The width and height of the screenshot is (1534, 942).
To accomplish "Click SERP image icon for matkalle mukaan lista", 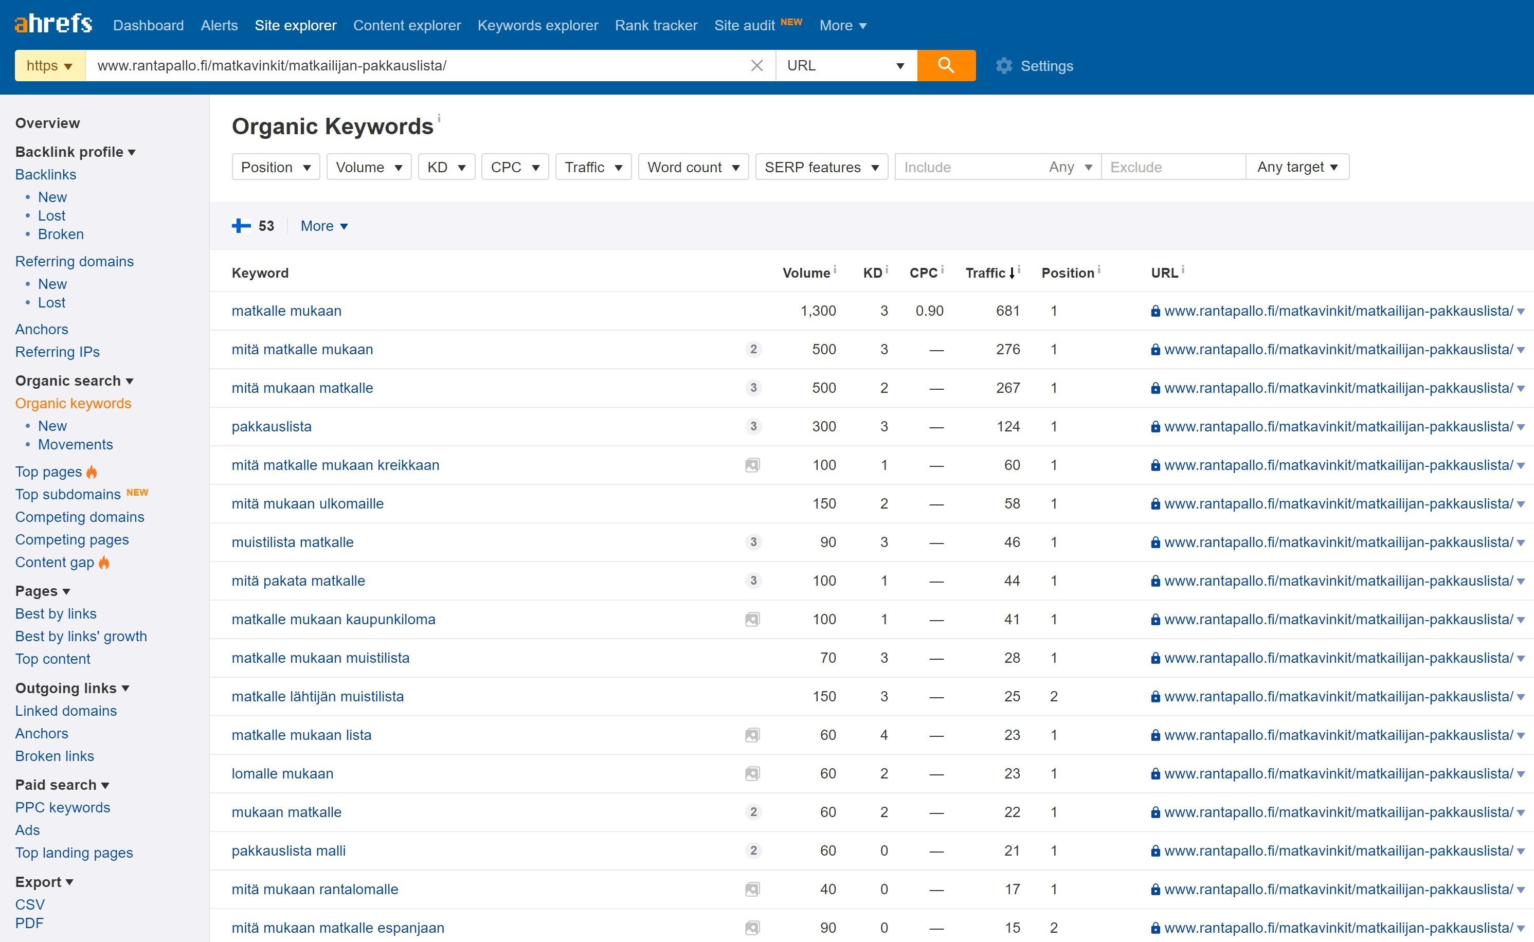I will tap(753, 735).
